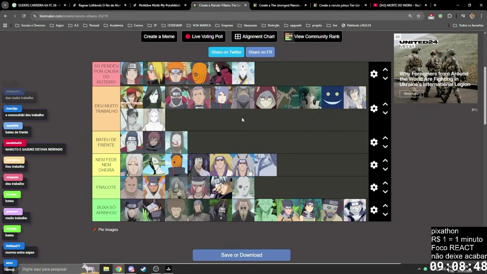Move FRACOTE tier down
This screenshot has width=487, height=274.
coord(385,192)
